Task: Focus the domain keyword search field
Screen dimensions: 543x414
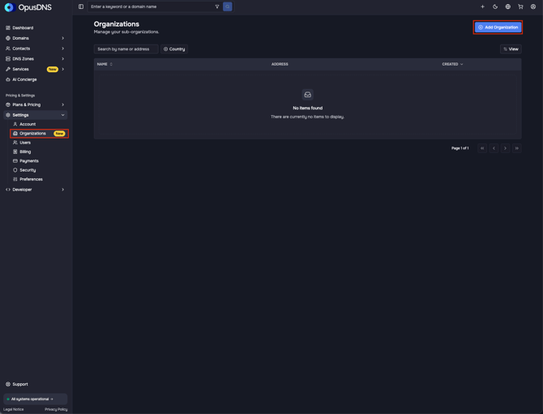Action: 152,6
